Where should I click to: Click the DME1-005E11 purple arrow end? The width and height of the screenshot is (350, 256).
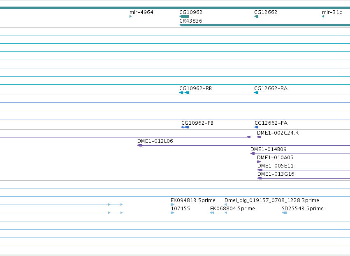point(260,170)
